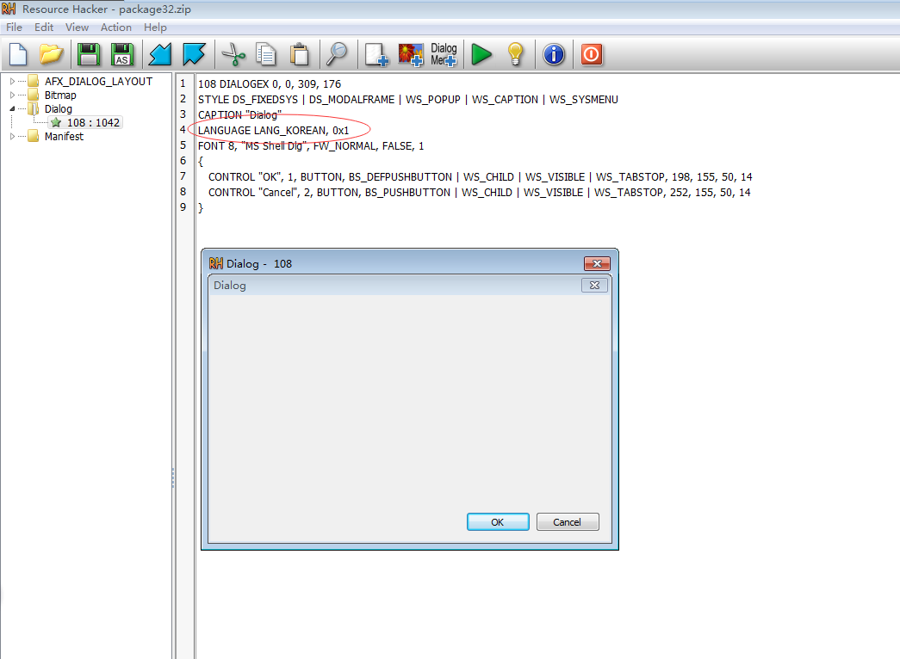
Task: Select the Manifest folder
Action: [64, 137]
